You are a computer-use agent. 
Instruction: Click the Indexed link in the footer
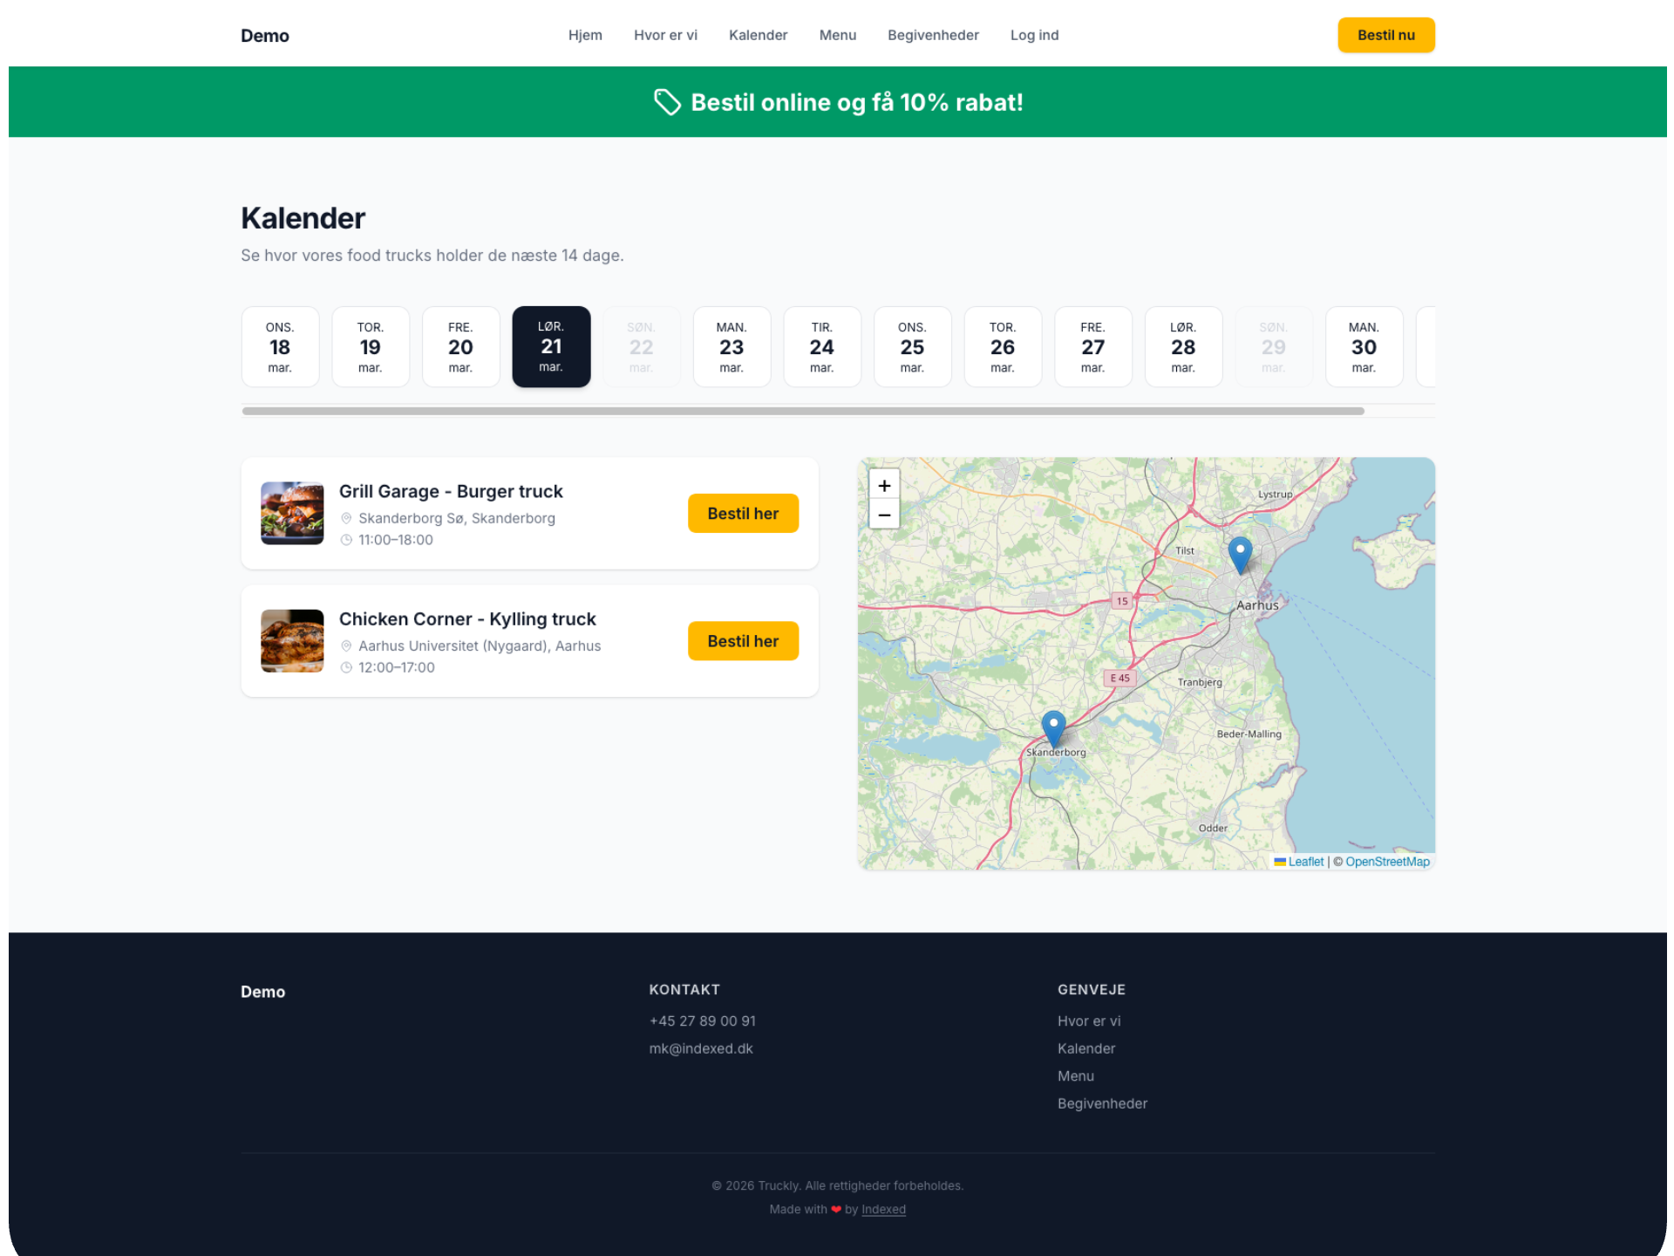coord(883,1209)
